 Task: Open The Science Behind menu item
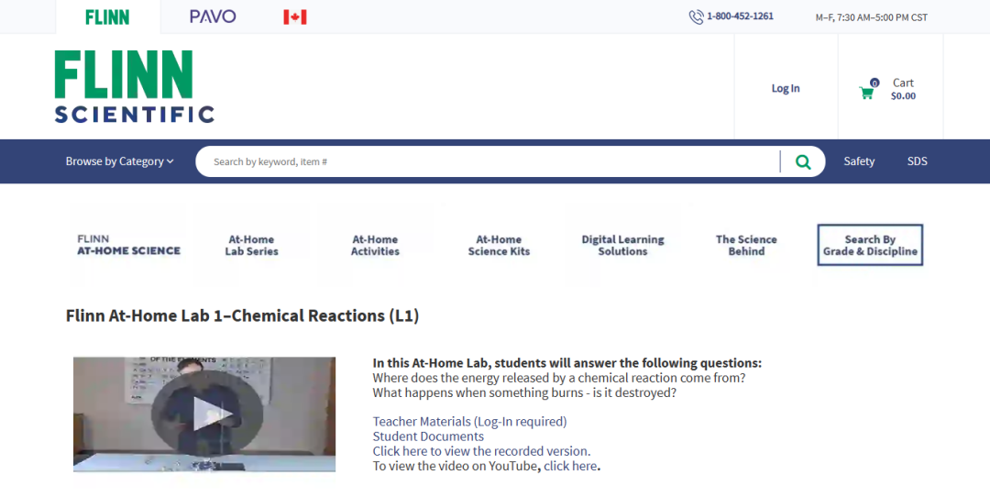[x=746, y=245]
